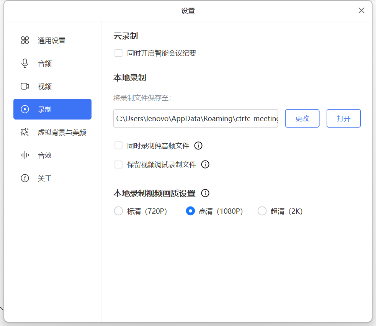
Task: Select 高清 (1080P) video quality
Action: click(190, 211)
